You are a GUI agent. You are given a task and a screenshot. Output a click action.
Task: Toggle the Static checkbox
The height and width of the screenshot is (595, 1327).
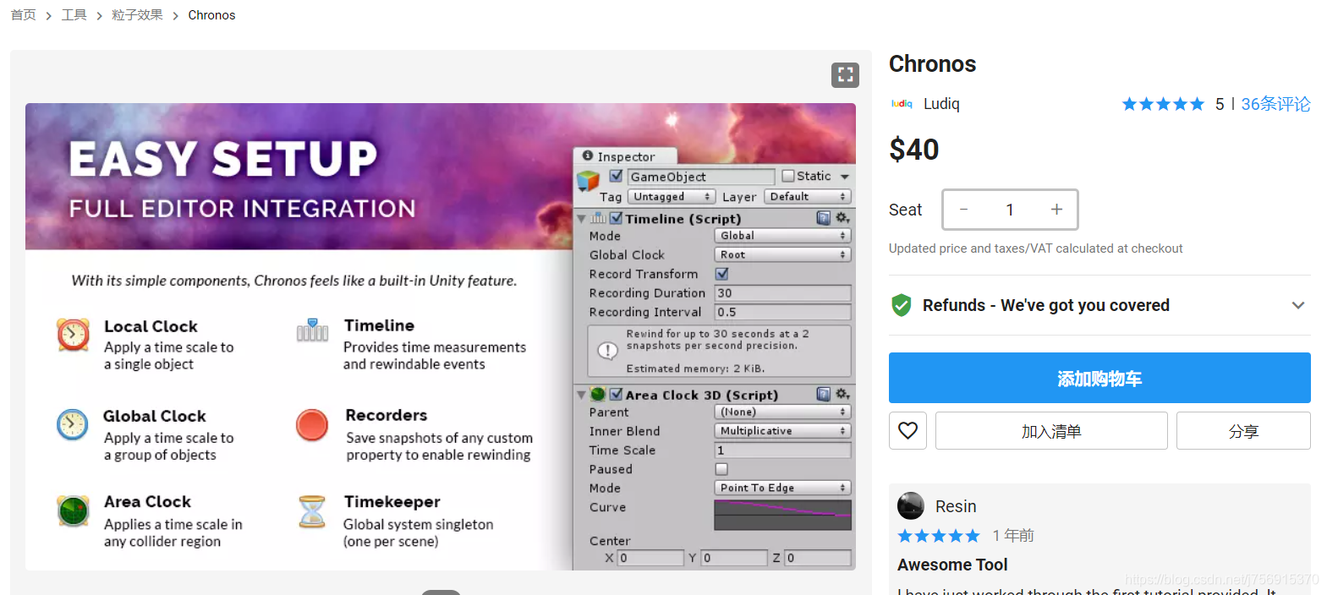tap(788, 176)
